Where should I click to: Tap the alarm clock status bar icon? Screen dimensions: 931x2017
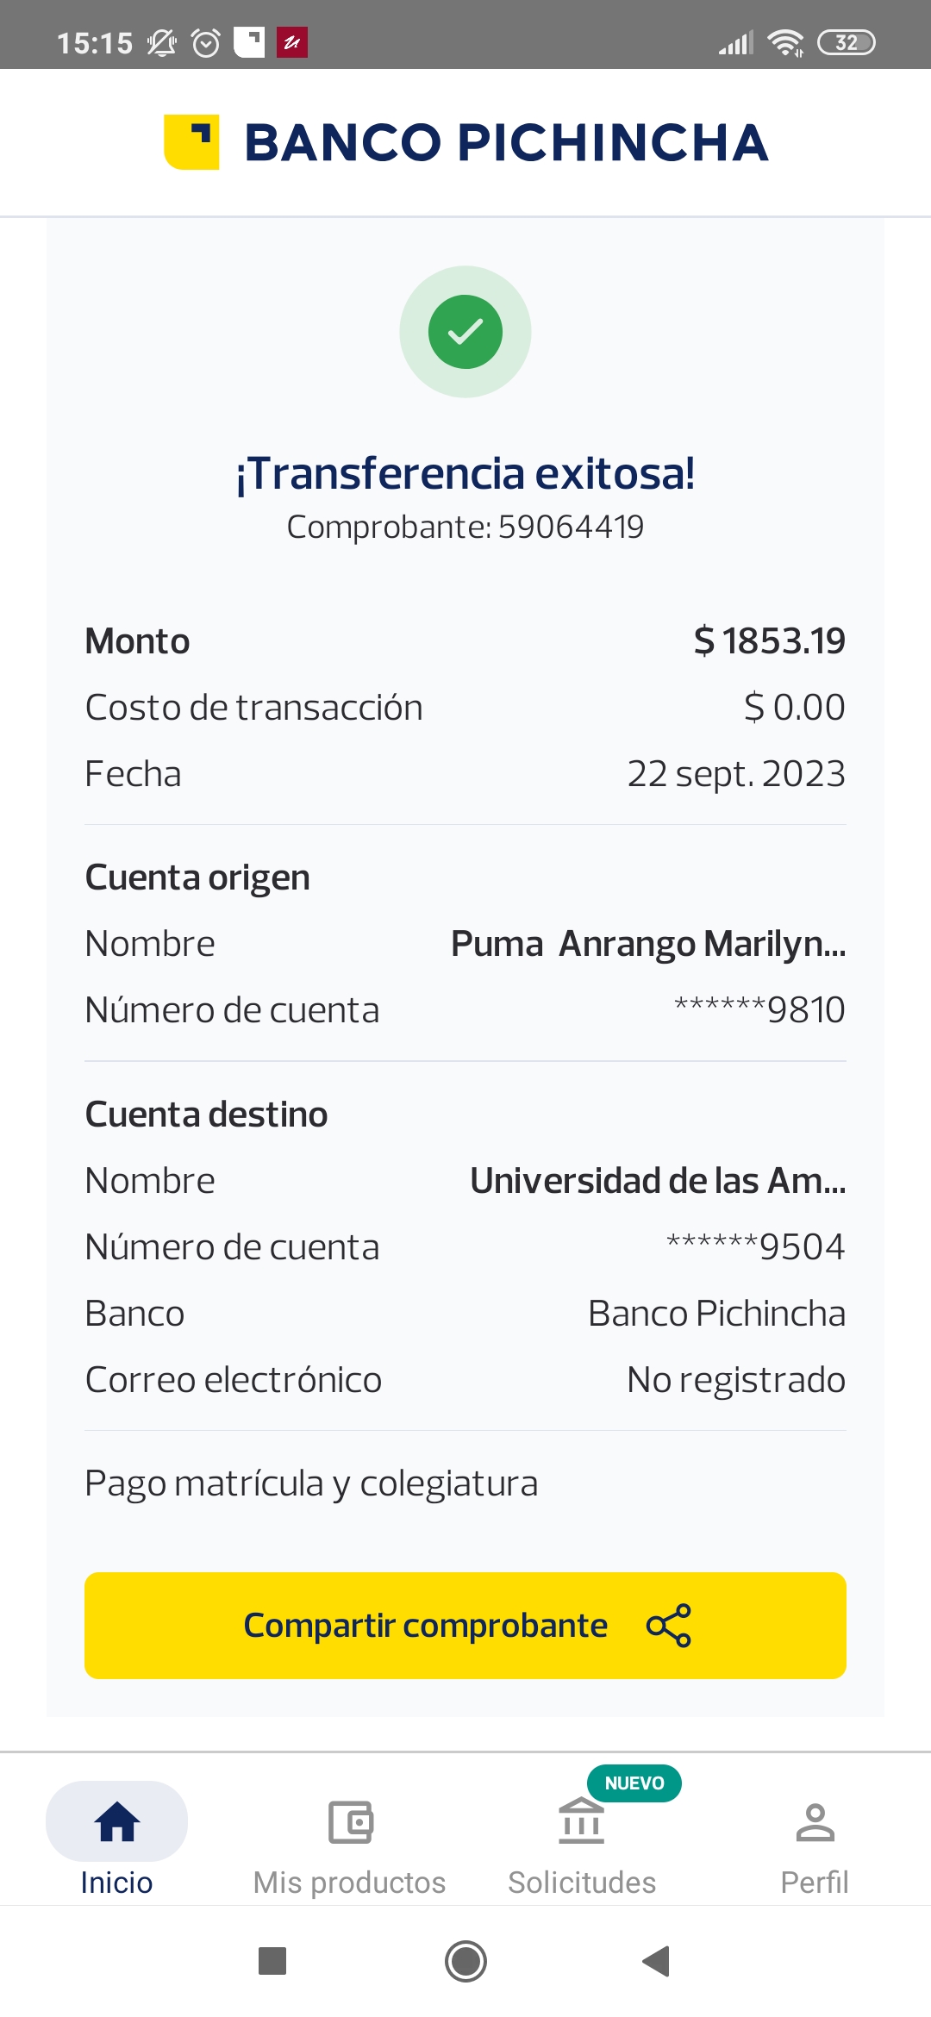(206, 42)
